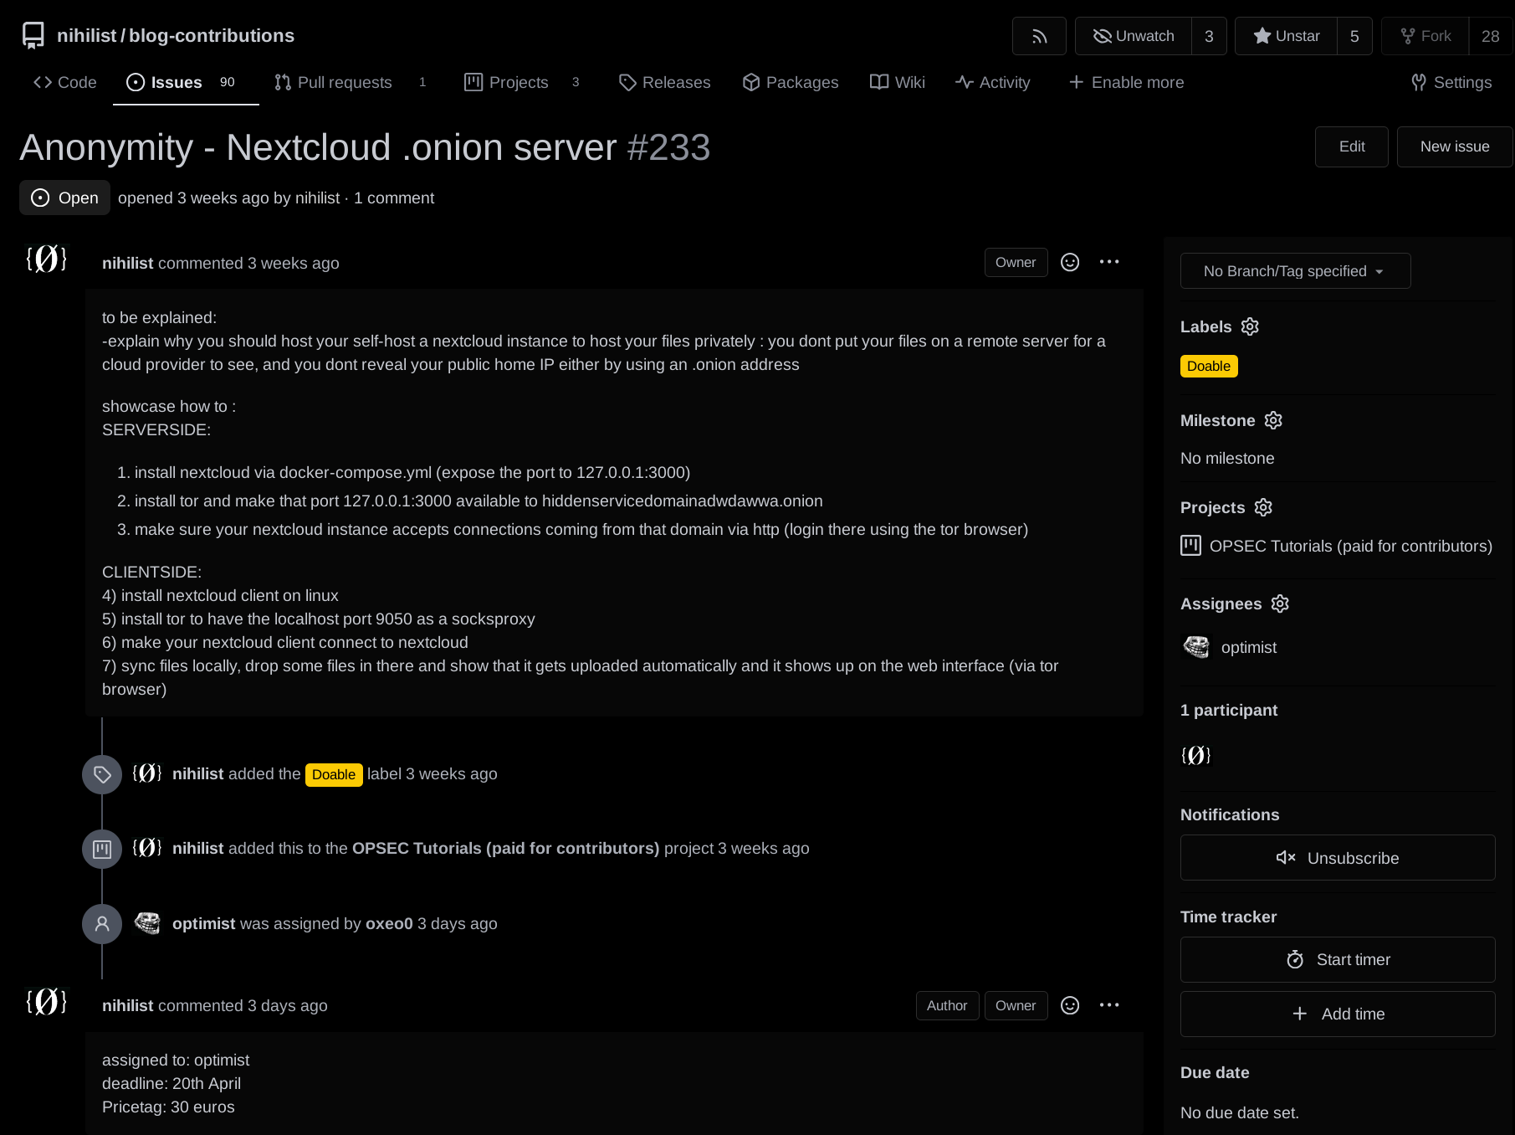
Task: Click the repository icon beside nihilist
Action: (x=33, y=35)
